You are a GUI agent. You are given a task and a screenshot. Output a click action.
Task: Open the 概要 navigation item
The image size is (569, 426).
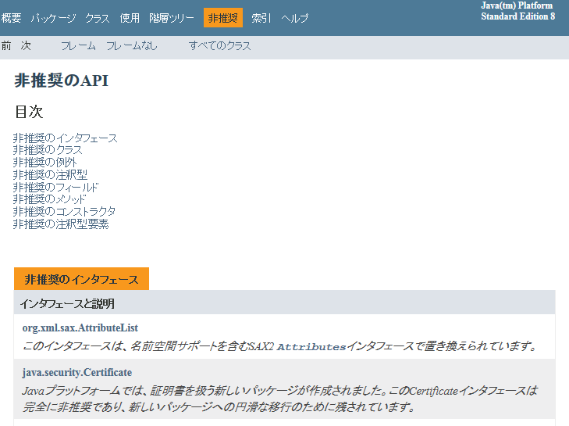[x=11, y=18]
